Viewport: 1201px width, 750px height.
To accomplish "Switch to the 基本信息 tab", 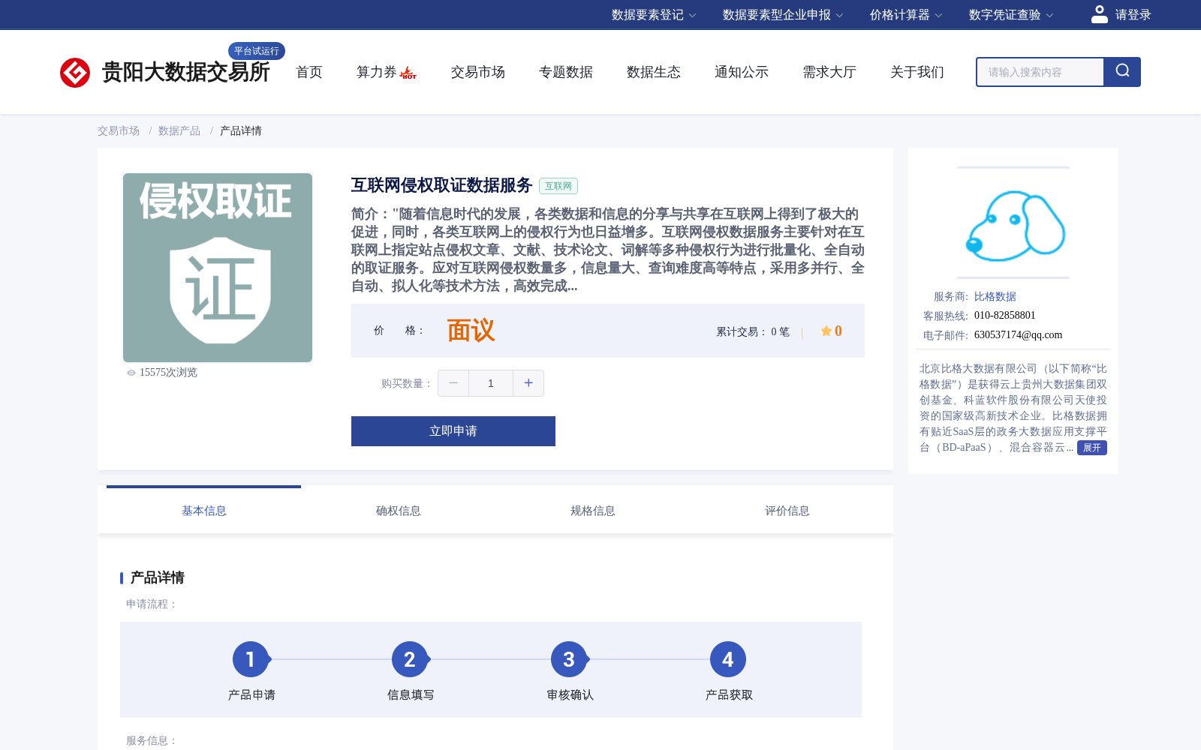I will point(204,511).
